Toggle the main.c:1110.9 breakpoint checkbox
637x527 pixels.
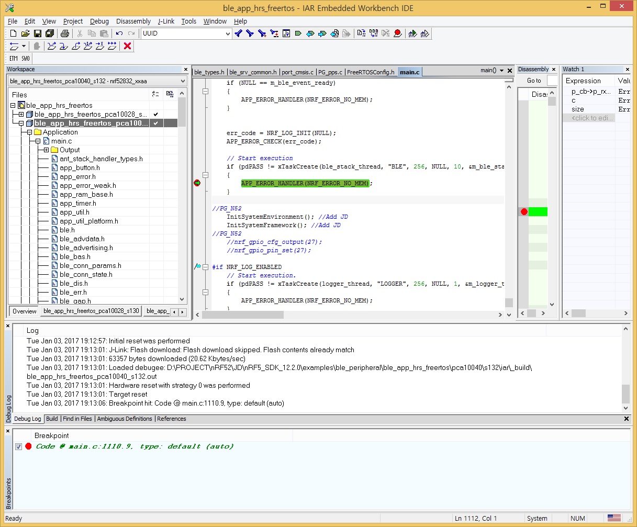click(x=19, y=446)
